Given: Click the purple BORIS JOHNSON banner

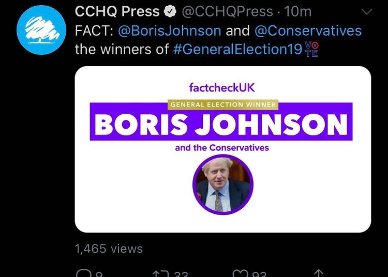Looking at the screenshot, I should click(x=221, y=124).
